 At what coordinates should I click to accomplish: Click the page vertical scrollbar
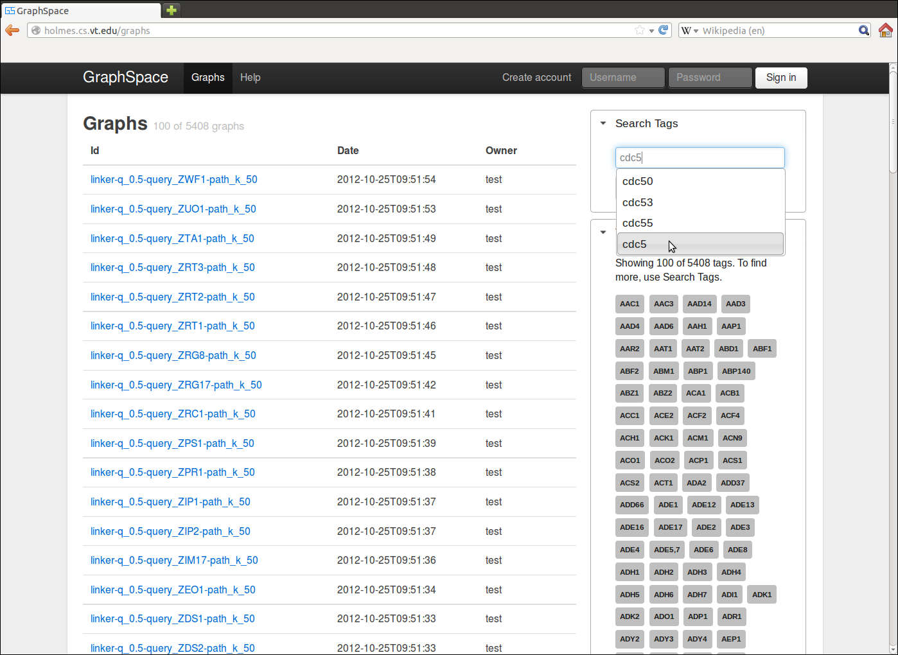(x=893, y=360)
